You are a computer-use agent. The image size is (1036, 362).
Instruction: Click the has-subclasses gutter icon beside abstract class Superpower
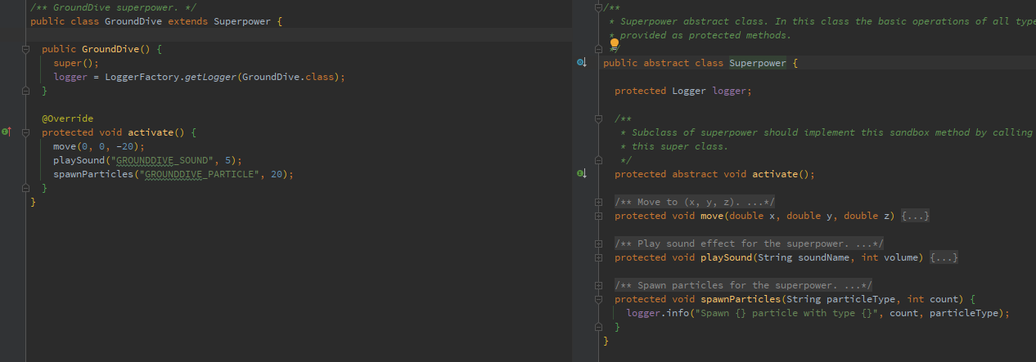coord(582,62)
